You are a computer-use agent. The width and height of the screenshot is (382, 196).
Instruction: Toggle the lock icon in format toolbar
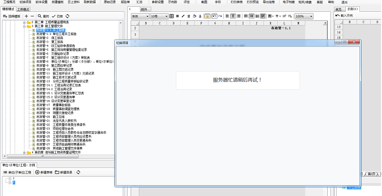coord(207,16)
